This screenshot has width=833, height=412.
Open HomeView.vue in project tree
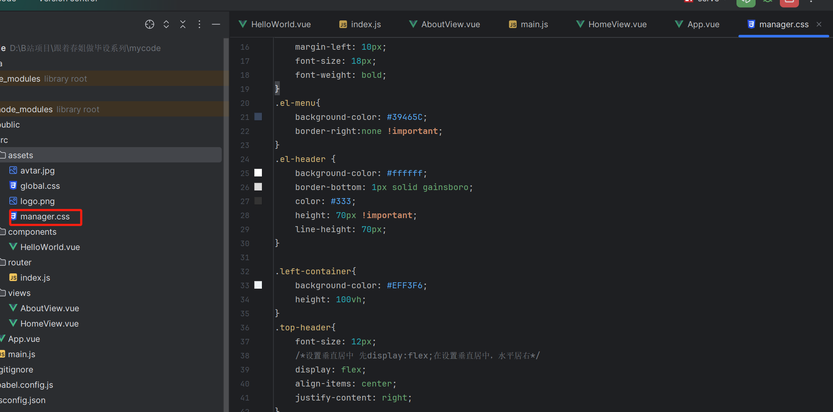tap(49, 324)
